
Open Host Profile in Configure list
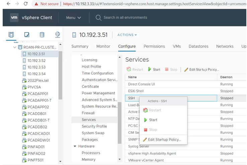[91, 67]
